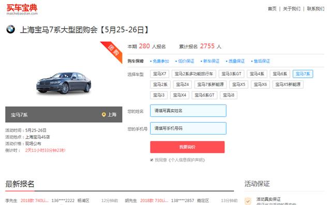331x205 pixels.
Task: Select the 宝马i3 model option
Action: pos(159,95)
